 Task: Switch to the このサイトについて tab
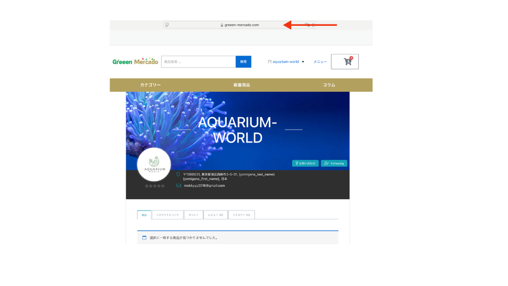[167, 215]
